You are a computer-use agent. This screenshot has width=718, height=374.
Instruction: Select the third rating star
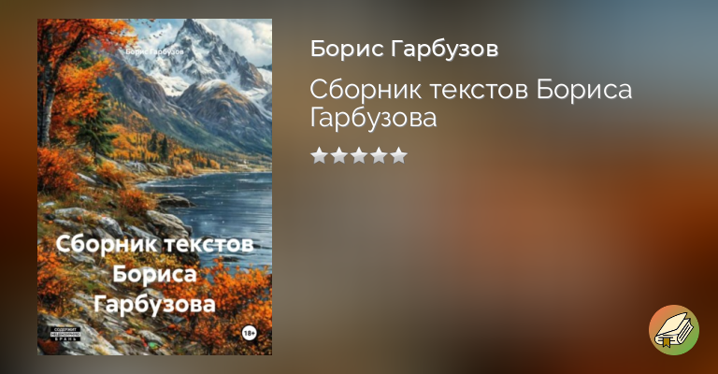tap(359, 155)
